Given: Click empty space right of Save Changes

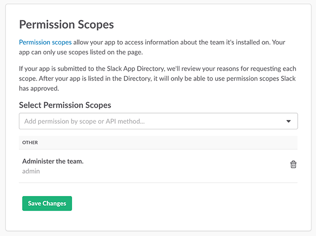Looking at the screenshot, I should pyautogui.click(x=183, y=203).
